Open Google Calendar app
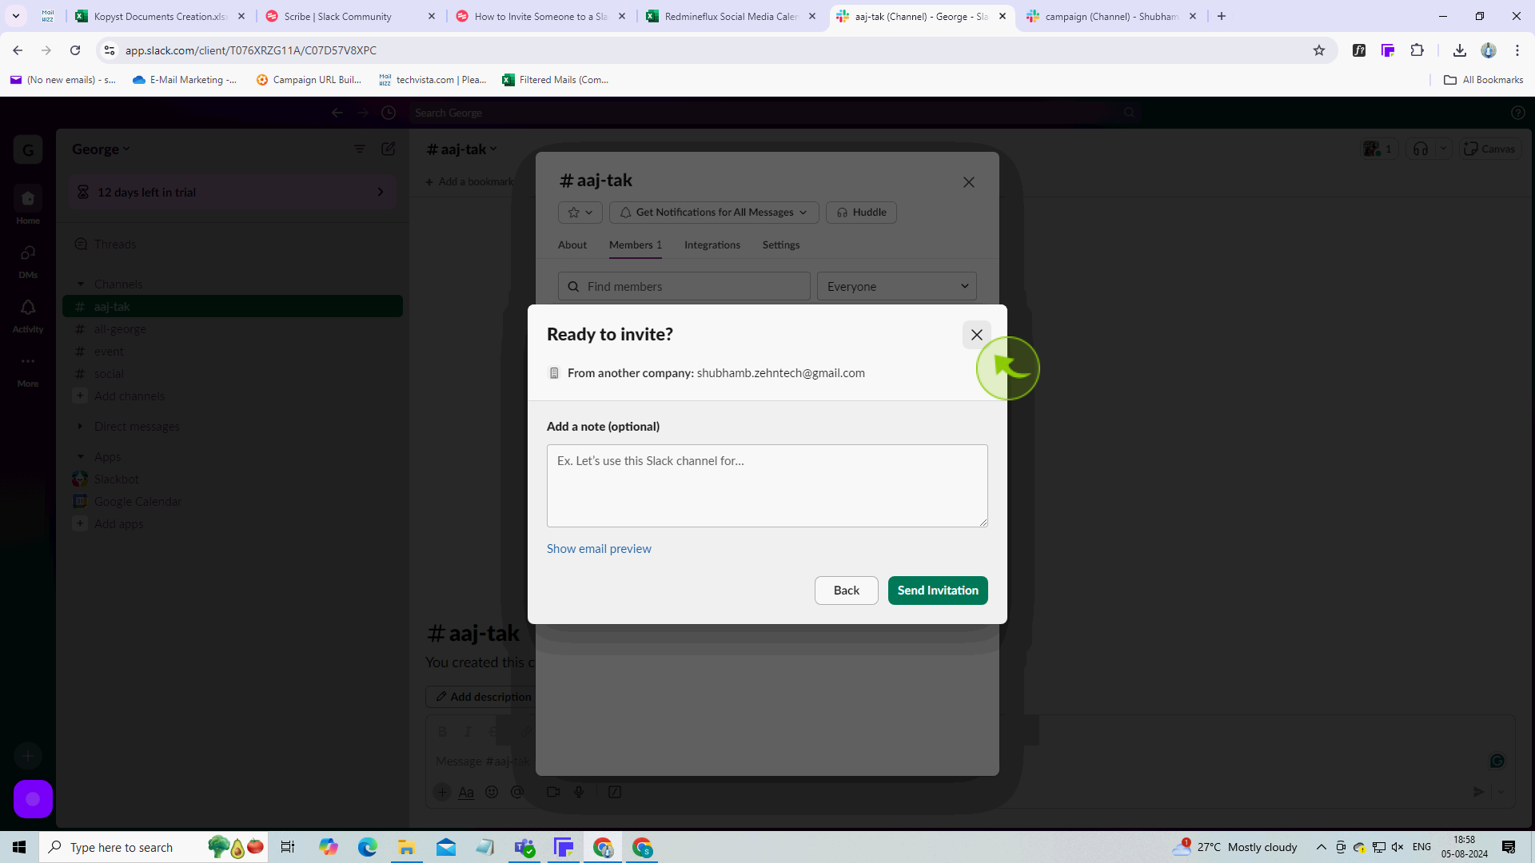 click(x=138, y=502)
